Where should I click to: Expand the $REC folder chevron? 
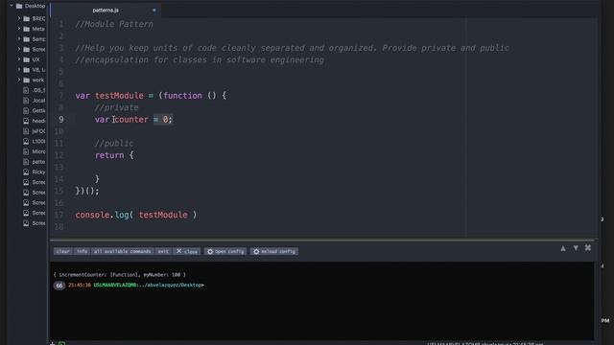coord(19,18)
